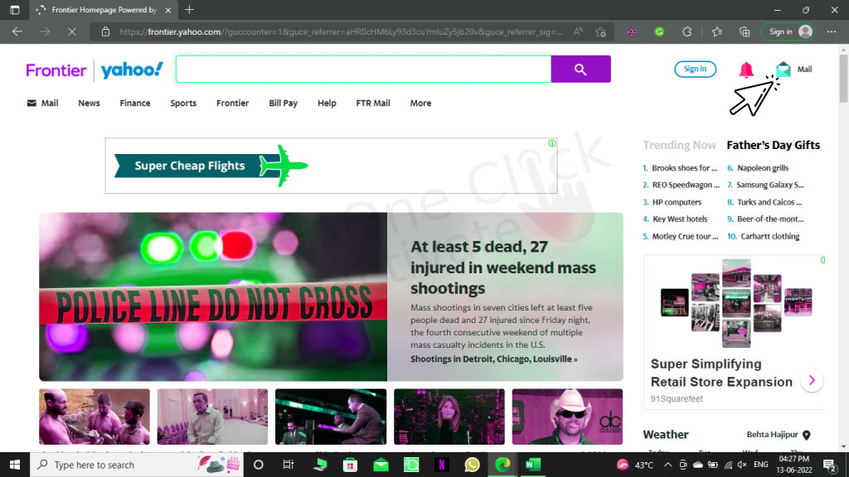
Task: Read the weekend mass shootings headline
Action: [503, 267]
